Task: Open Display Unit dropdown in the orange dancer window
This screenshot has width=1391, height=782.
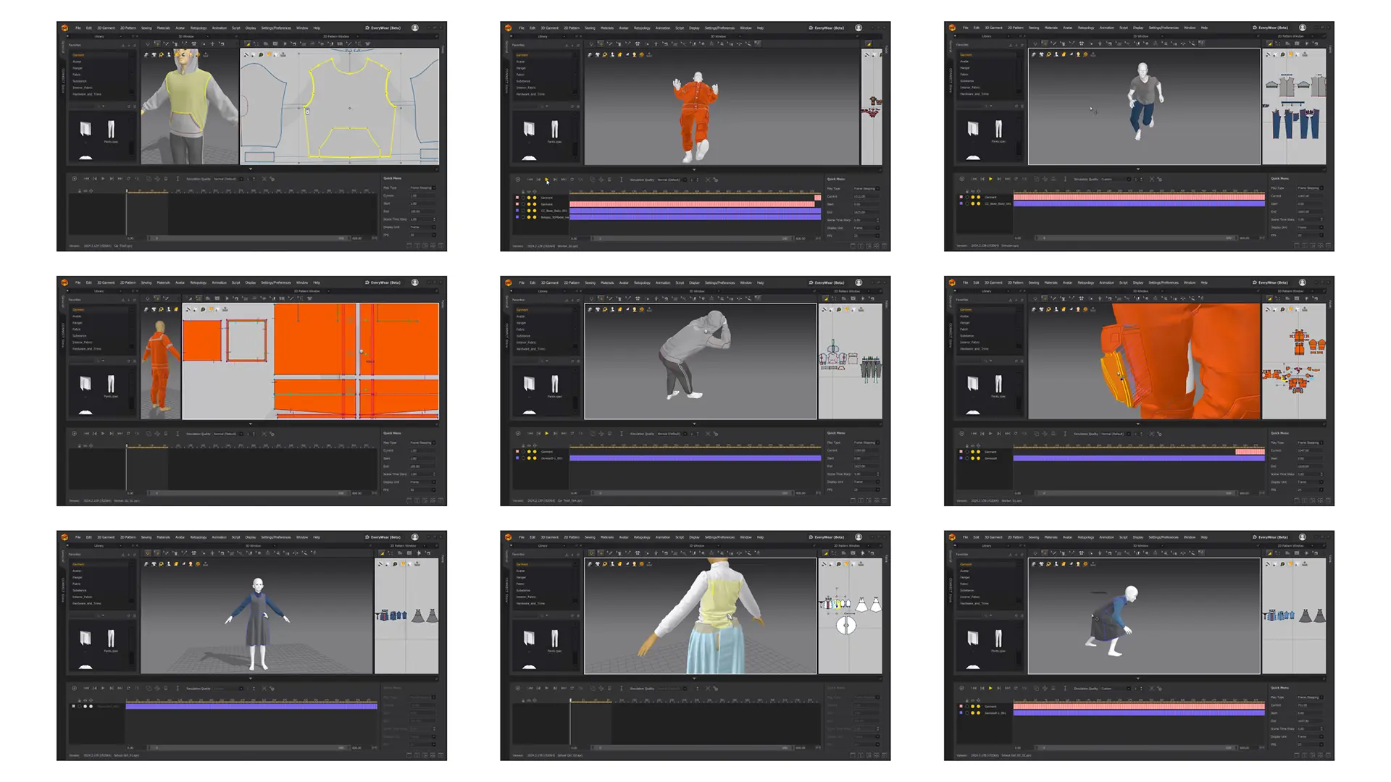Action: coord(866,227)
